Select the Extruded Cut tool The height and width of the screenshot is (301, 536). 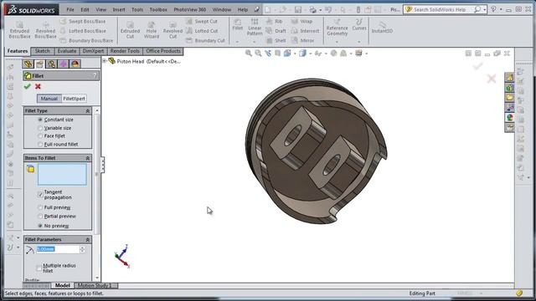(x=130, y=30)
